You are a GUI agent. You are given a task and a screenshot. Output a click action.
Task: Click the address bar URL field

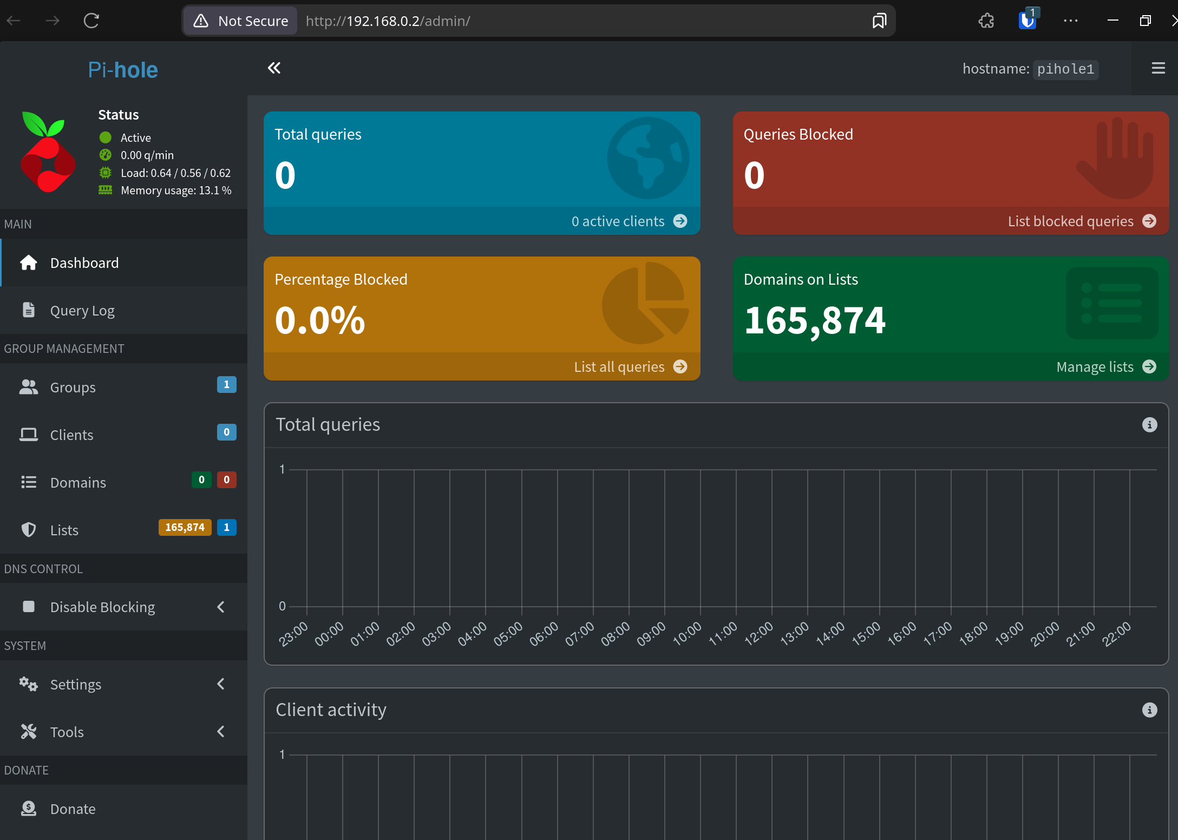541,21
